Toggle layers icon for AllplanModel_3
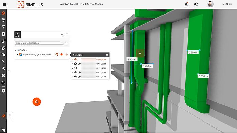Image resolution: width=237 pixels, height=133 pixels. [62, 55]
